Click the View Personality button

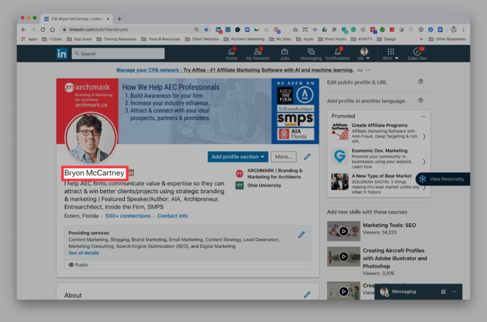coord(443,179)
